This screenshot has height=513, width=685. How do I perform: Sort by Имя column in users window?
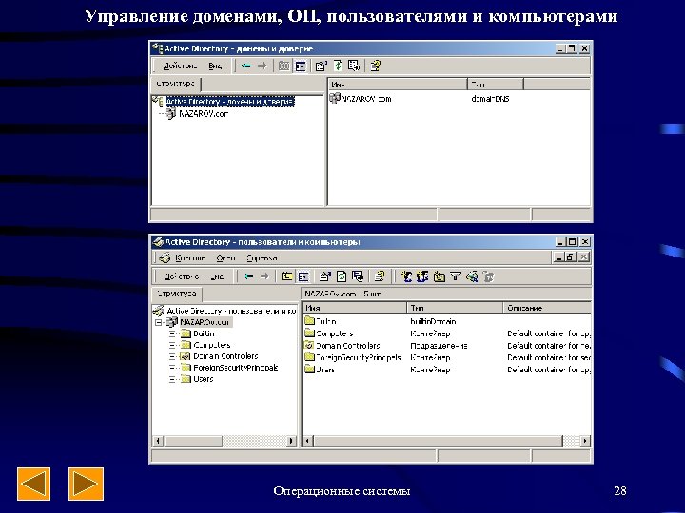(354, 308)
